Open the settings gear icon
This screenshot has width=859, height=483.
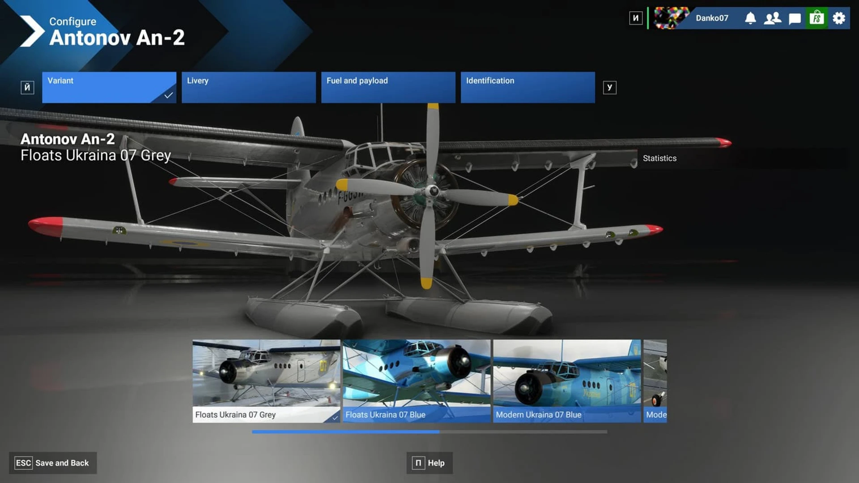coord(839,18)
